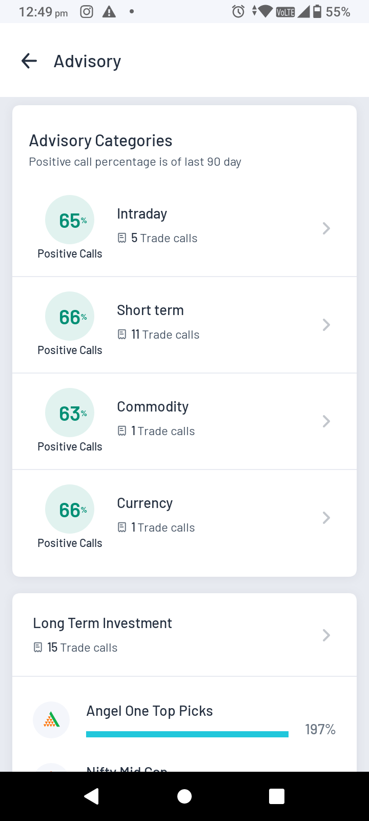Expand the Short term category chevron
The width and height of the screenshot is (369, 821).
pyautogui.click(x=326, y=325)
